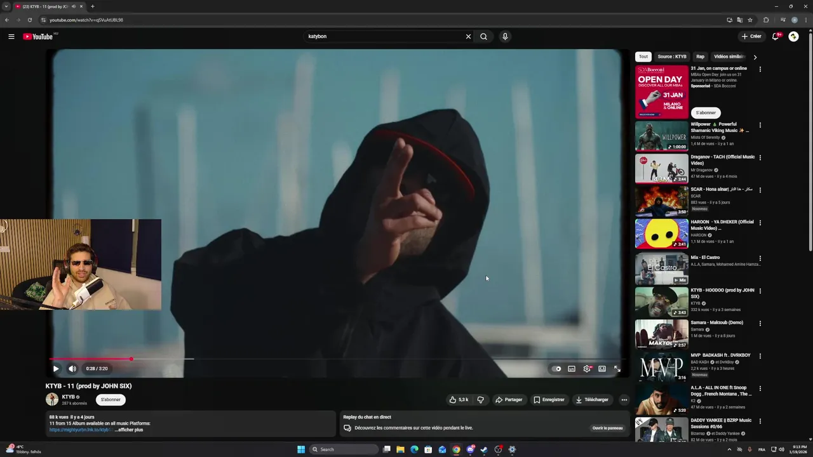The height and width of the screenshot is (457, 813).
Task: Open the YouTube hamburger guide menu
Action: coord(11,36)
